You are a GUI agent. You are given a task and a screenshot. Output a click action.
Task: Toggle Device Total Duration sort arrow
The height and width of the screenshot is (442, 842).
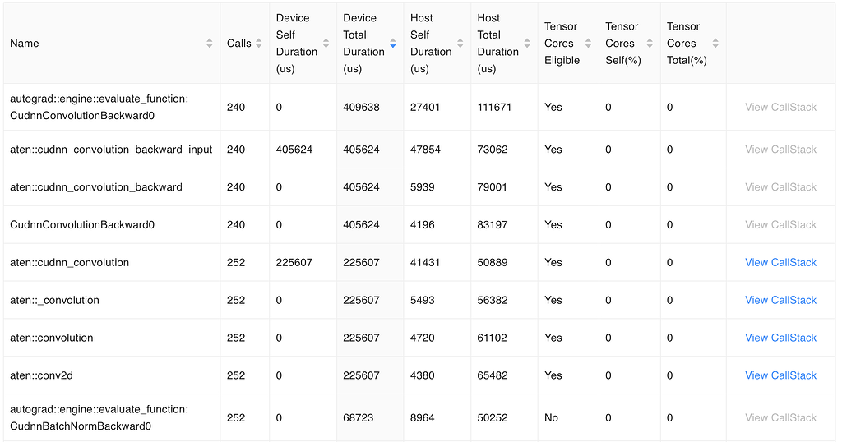pyautogui.click(x=393, y=44)
